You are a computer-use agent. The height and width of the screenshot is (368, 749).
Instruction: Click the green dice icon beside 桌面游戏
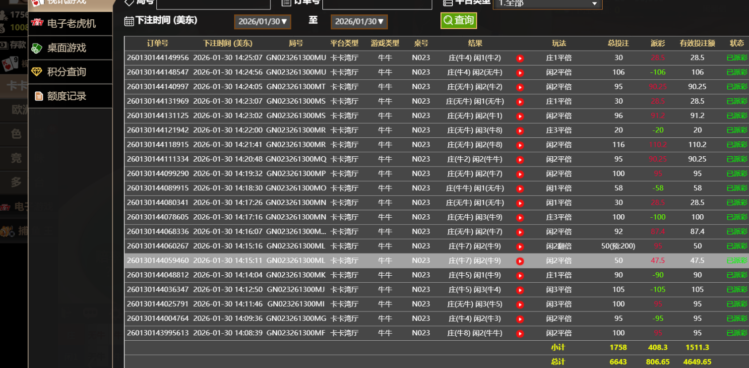click(x=37, y=48)
